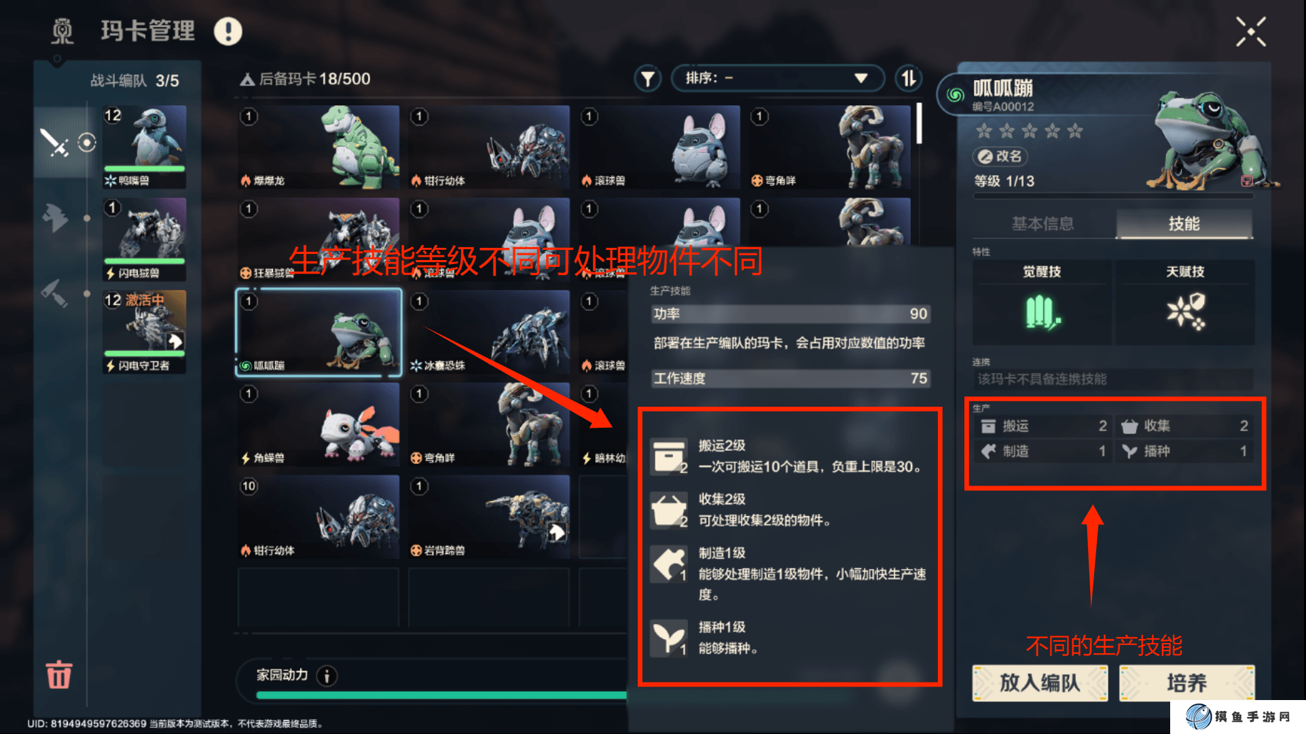Click the filter funnel icon
Screen dimensions: 1306x734
648,79
